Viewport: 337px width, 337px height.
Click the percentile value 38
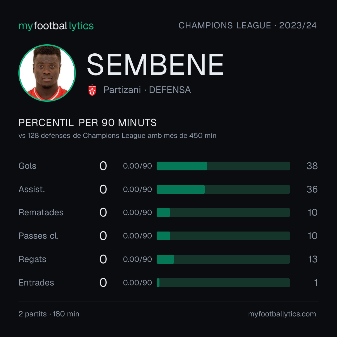tap(312, 166)
